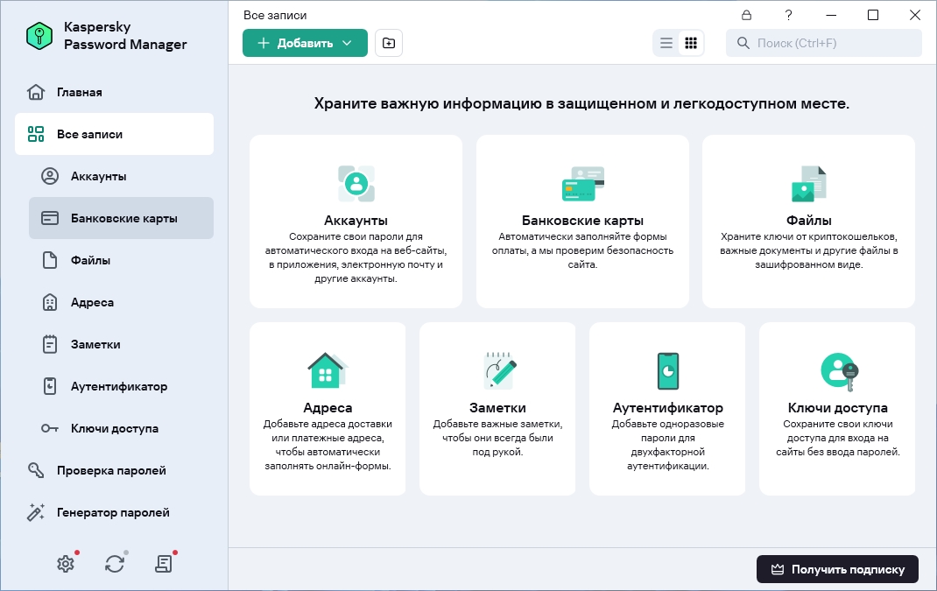Click the key-search icon beside Проверка паролей
937x591 pixels.
pyautogui.click(x=36, y=470)
